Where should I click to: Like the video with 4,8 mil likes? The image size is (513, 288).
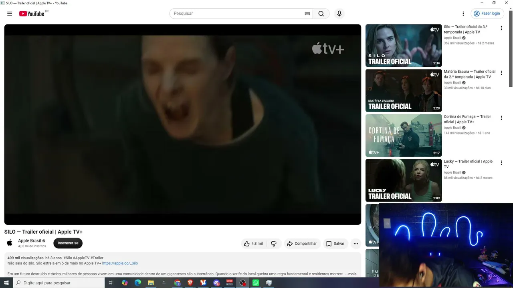(253, 244)
